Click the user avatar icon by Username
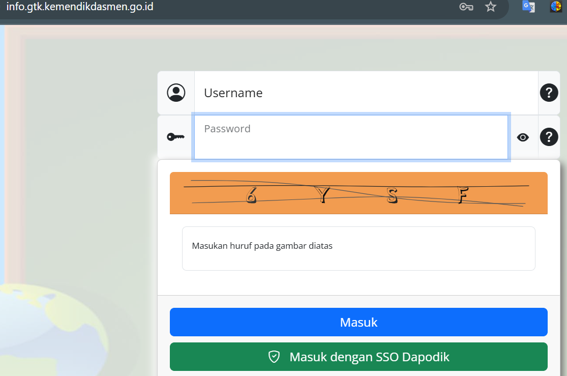The width and height of the screenshot is (567, 376). click(176, 93)
